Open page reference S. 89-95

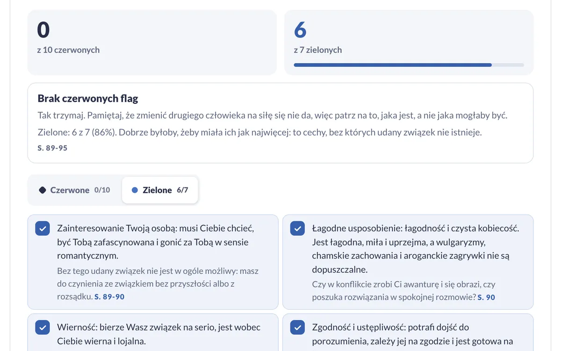[52, 148]
